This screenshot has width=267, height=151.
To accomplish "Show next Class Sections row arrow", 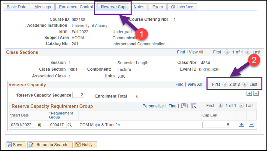I will coord(248,52).
